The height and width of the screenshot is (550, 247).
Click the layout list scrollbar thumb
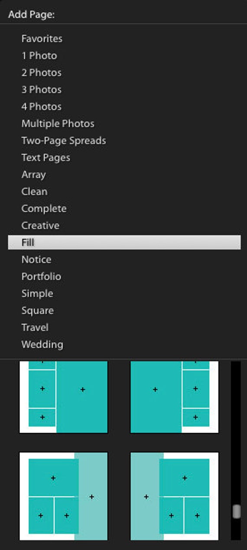pyautogui.click(x=236, y=511)
